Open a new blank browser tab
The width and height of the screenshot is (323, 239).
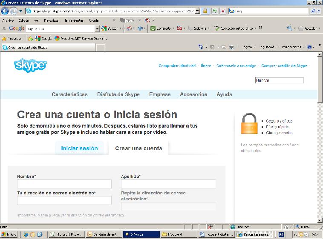(101, 48)
